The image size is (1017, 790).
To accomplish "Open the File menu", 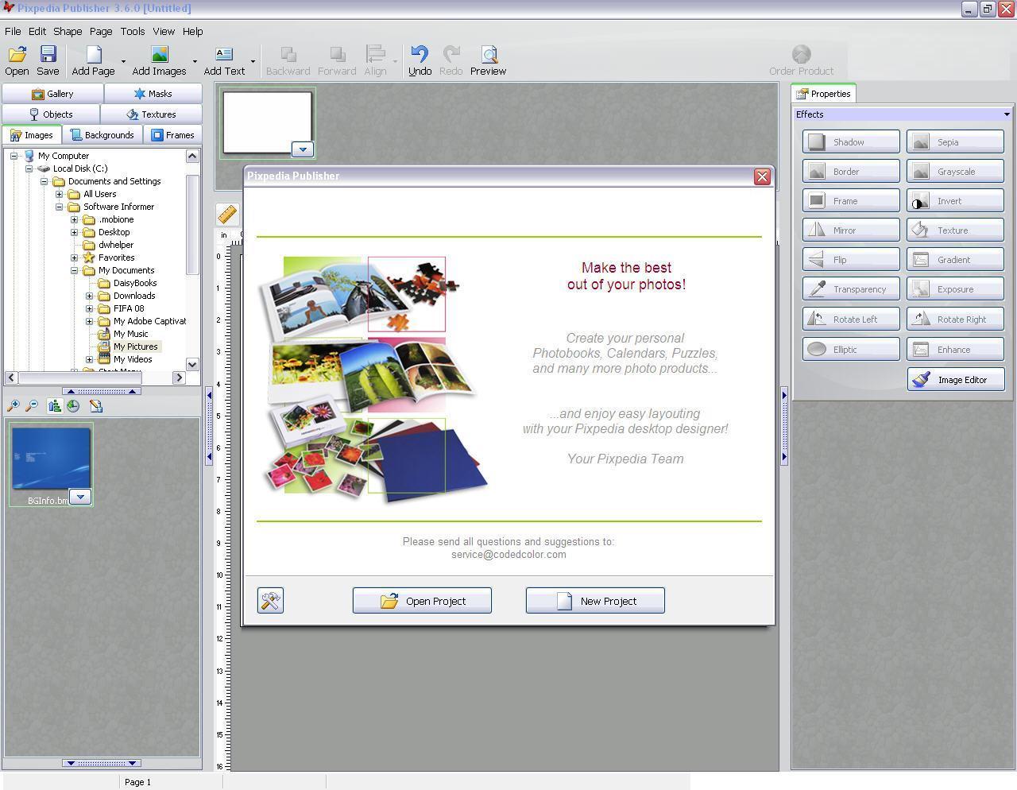I will tap(13, 31).
